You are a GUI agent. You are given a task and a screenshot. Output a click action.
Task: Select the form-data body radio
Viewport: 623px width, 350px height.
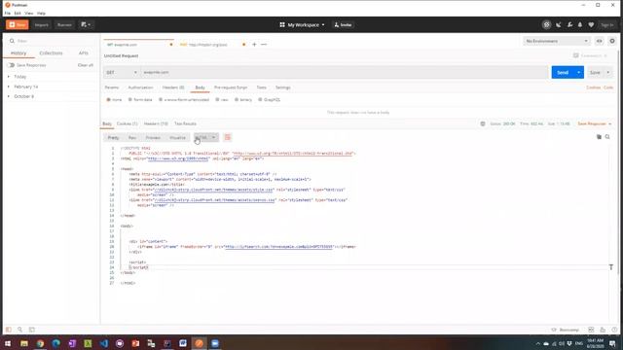click(129, 99)
